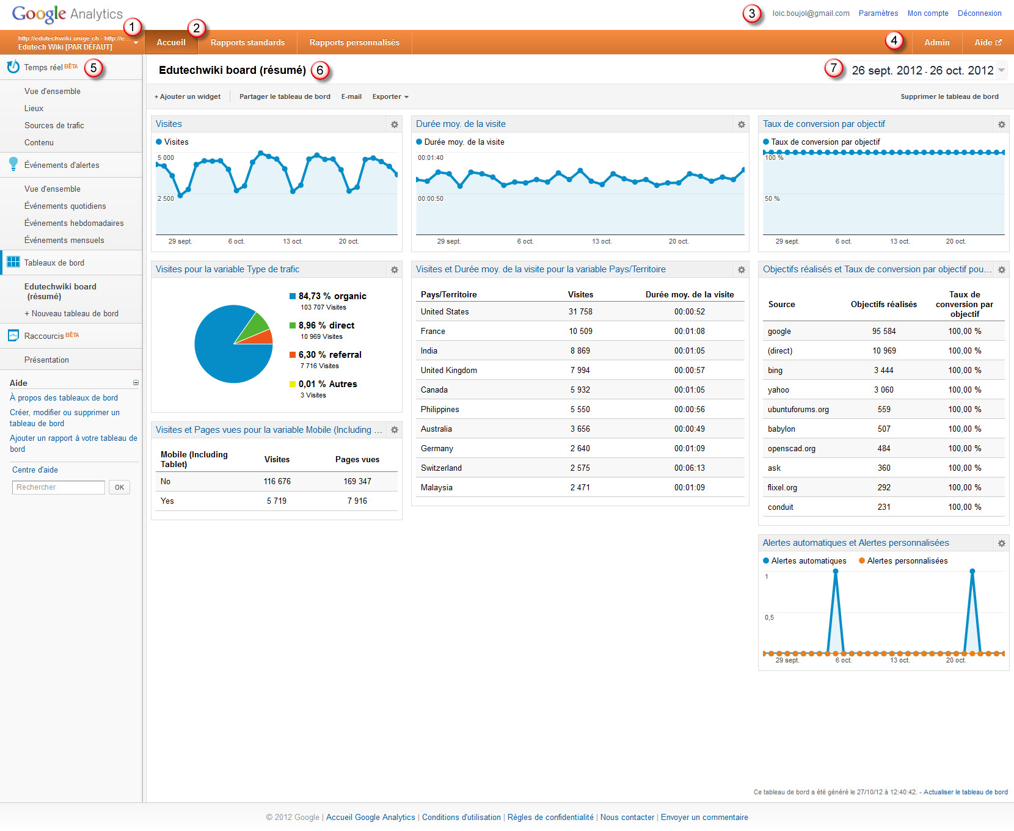Image resolution: width=1014 pixels, height=831 pixels.
Task: Click the Raccourcis shortcut icon
Action: point(13,335)
